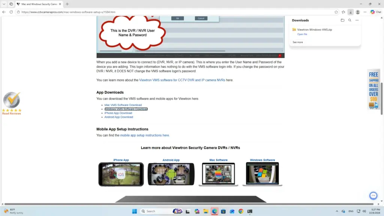384x216 pixels.
Task: Search downloads with the magnifier icon
Action: click(x=350, y=20)
